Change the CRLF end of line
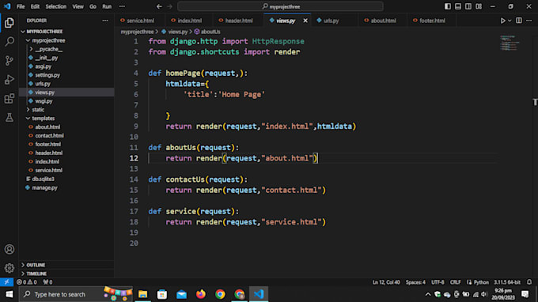 pos(455,282)
